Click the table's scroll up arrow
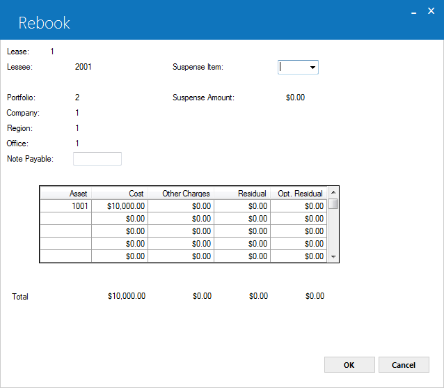The image size is (444, 388). pos(333,192)
